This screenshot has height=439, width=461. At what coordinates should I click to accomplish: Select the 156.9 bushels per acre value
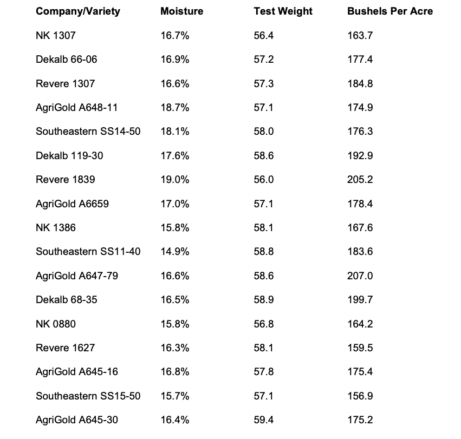360,396
